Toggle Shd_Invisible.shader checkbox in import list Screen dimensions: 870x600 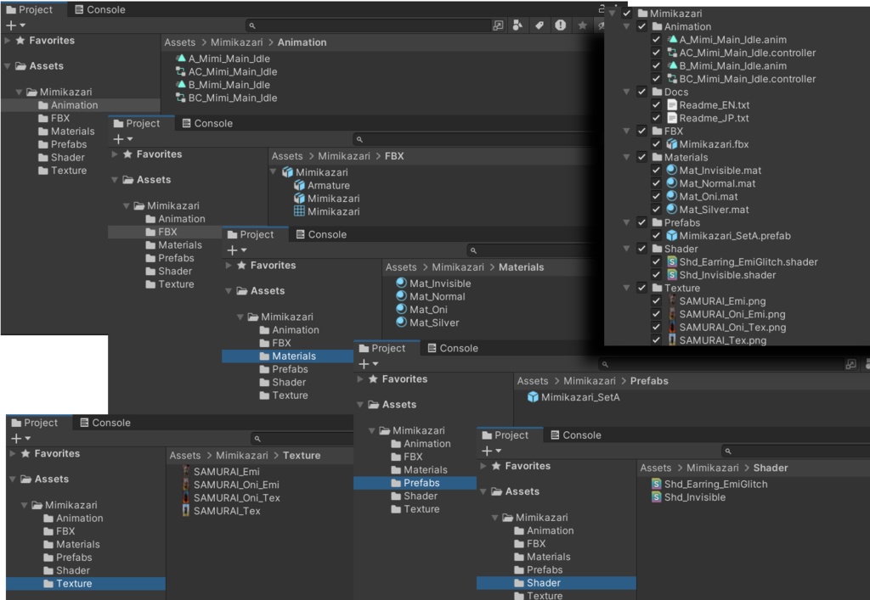click(657, 275)
